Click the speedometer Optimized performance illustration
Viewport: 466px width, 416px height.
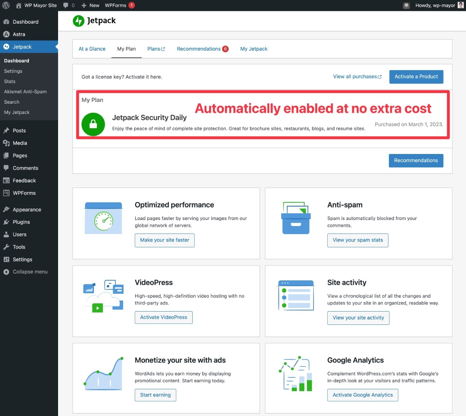coord(104,218)
